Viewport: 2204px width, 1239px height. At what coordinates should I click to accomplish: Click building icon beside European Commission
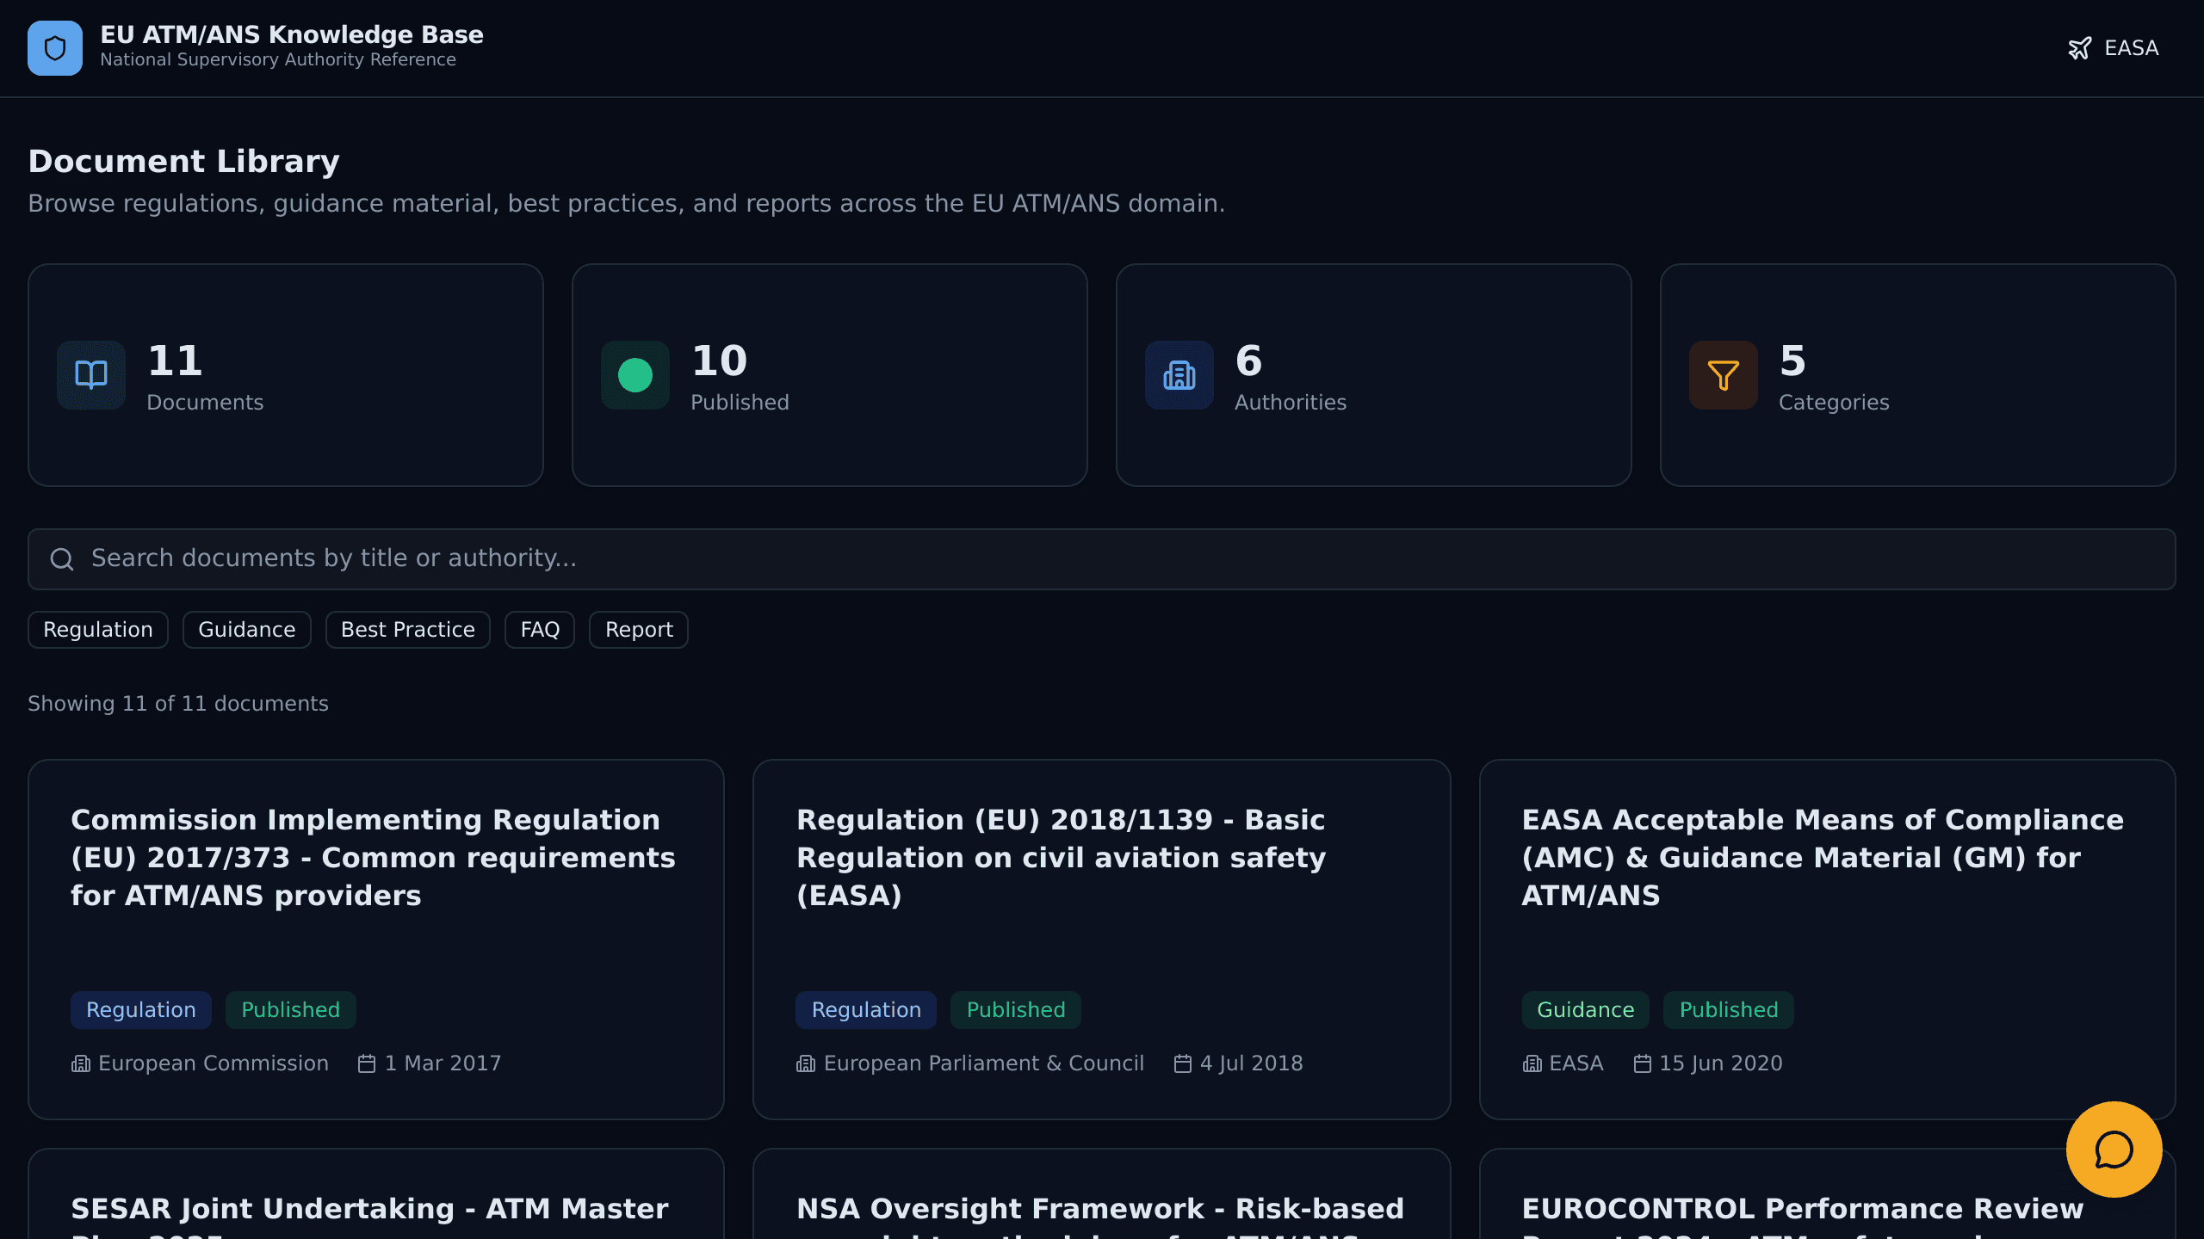coord(81,1064)
